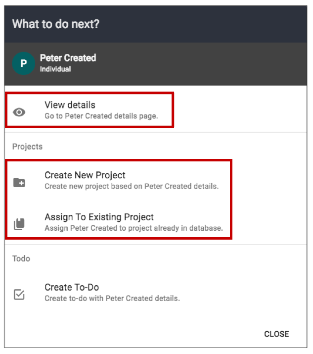Click the stacked bookmark icon for assigning project
Image resolution: width=313 pixels, height=354 pixels.
(x=19, y=224)
